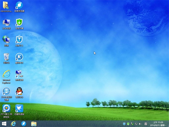This screenshot has height=127, width=169.
Task: Launch Kugou Music desktop shortcut
Action: click(19, 57)
